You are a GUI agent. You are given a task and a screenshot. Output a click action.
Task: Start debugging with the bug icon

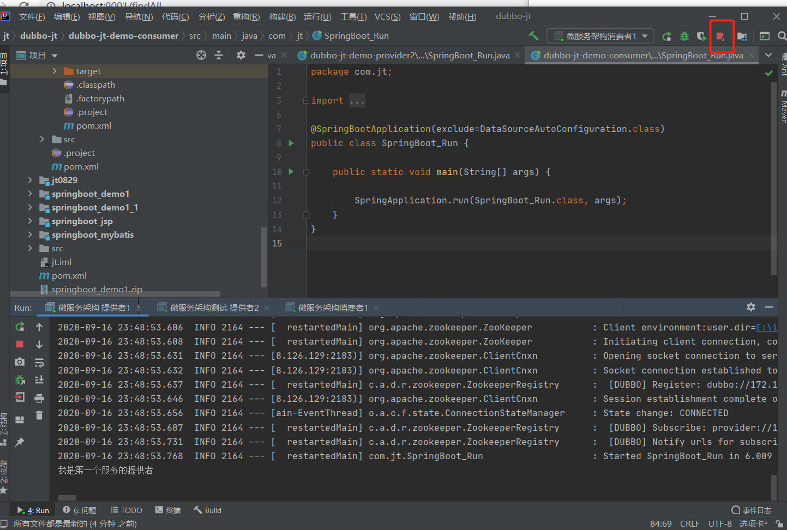(684, 36)
